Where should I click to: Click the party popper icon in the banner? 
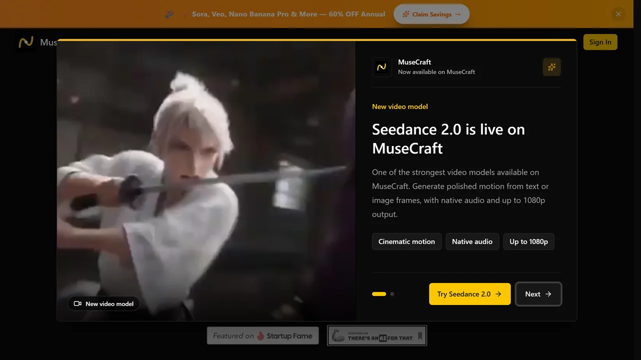click(169, 14)
